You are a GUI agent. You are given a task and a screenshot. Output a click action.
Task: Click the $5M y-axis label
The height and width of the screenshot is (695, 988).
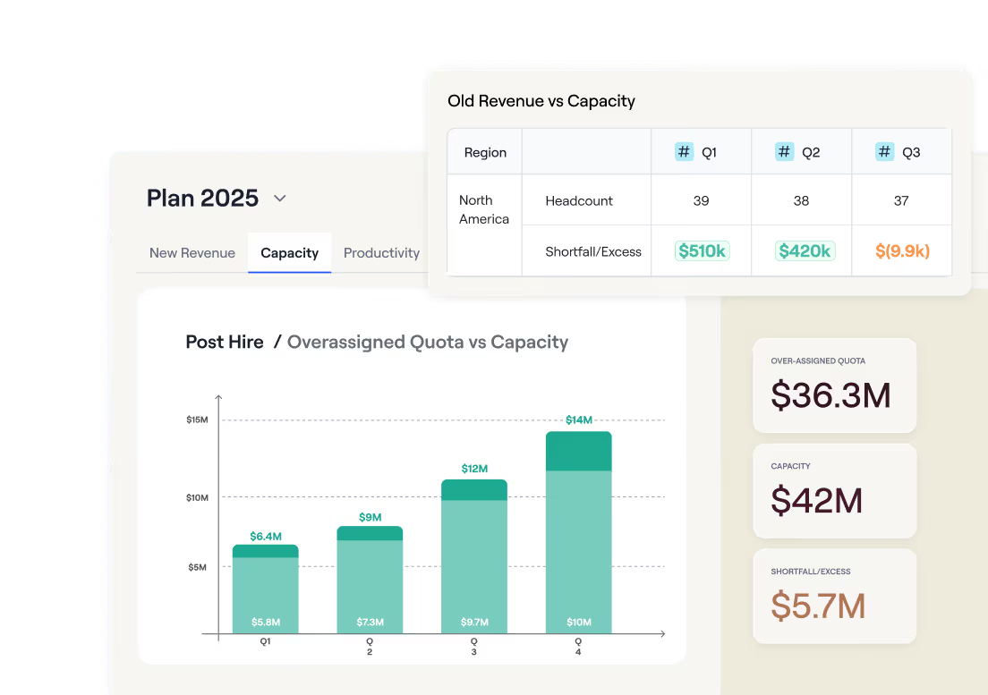pyautogui.click(x=197, y=567)
